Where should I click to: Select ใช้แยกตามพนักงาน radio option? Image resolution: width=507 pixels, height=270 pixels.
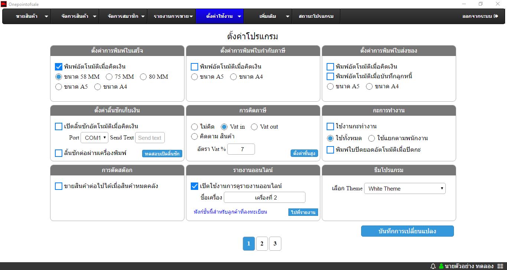coord(372,138)
